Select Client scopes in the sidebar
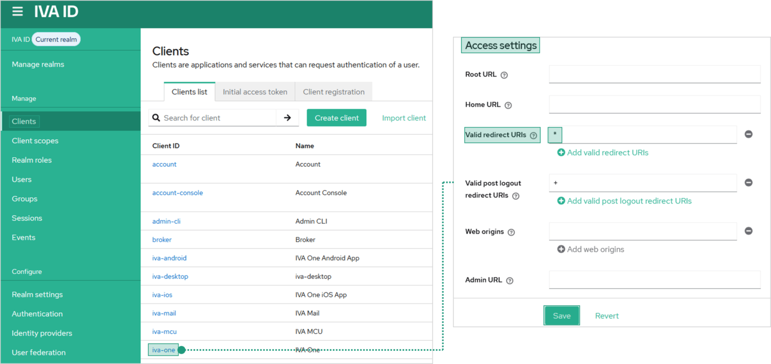 35,141
